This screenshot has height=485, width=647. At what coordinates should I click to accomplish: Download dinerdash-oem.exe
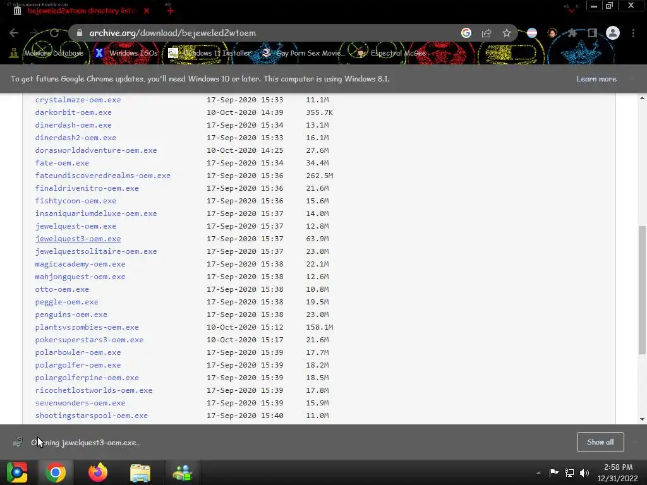[73, 125]
